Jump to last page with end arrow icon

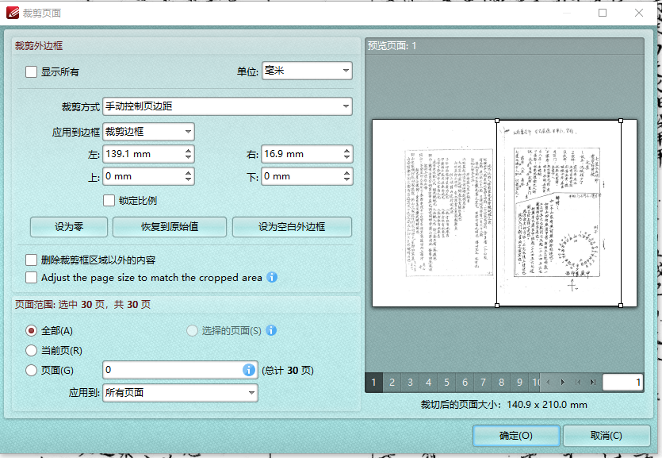[x=593, y=382]
